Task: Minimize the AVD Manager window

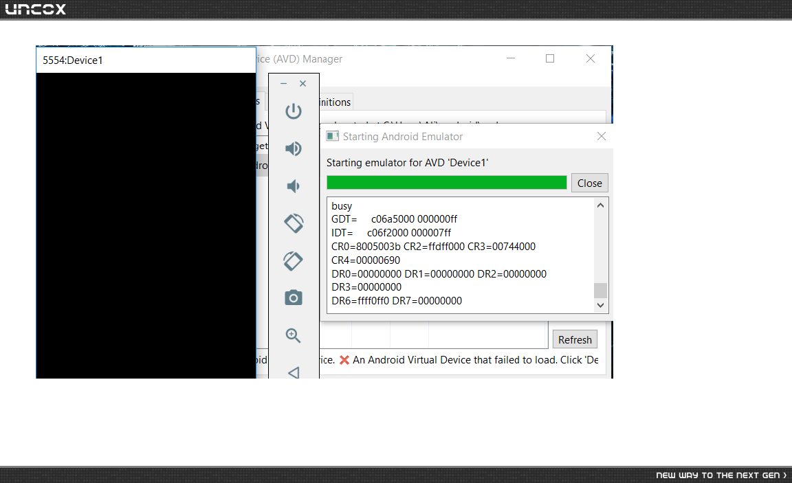Action: [x=511, y=58]
